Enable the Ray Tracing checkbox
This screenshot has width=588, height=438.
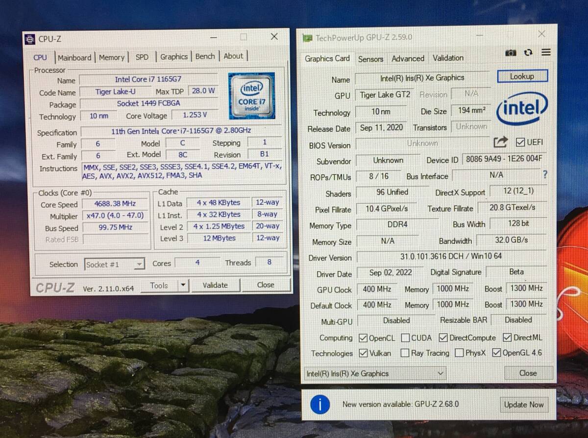[x=405, y=353]
